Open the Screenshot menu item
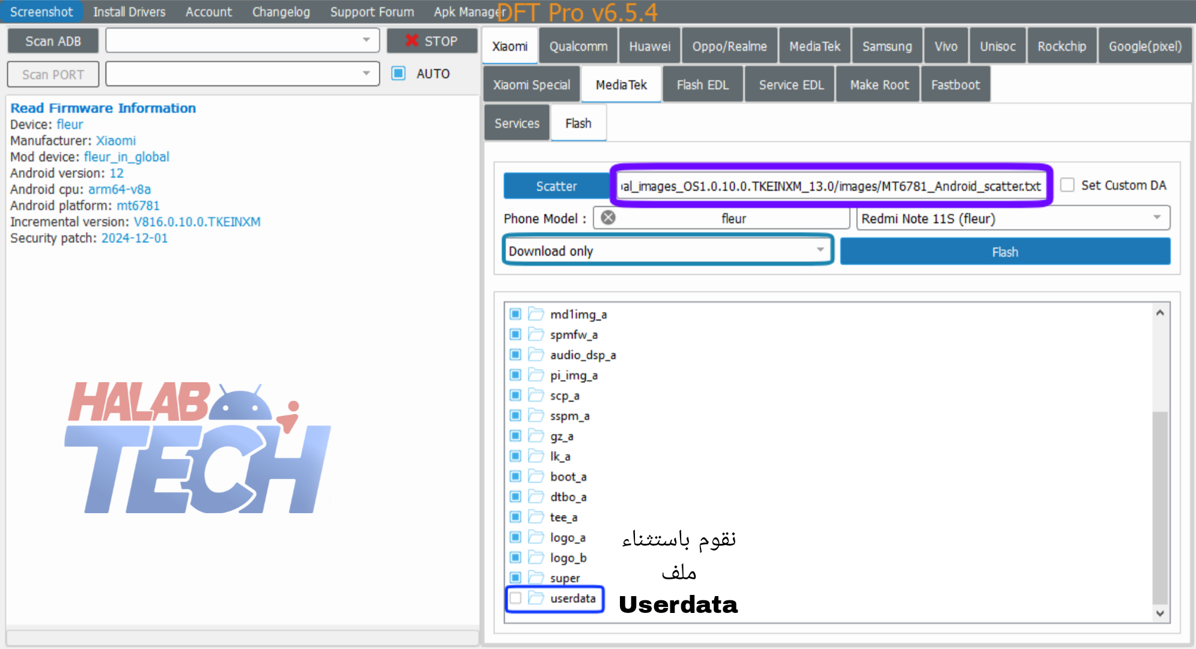The image size is (1196, 649). tap(41, 11)
